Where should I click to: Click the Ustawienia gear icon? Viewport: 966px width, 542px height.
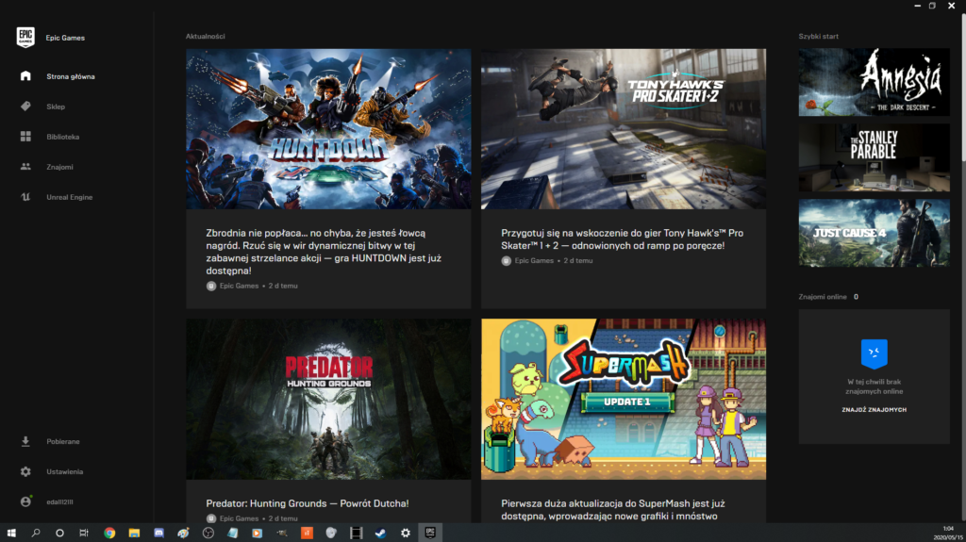(25, 471)
